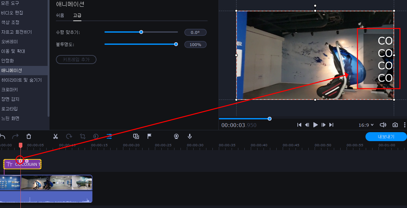Click the audio waveform under video clip
407x208 pixels.
46,196
